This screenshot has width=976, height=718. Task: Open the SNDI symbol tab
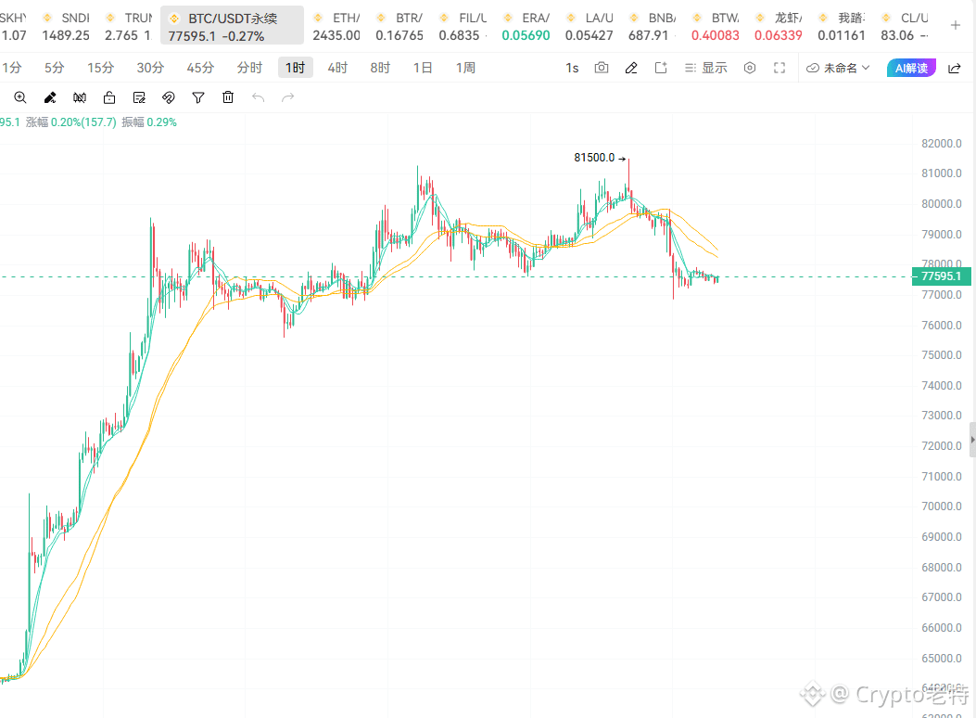[x=66, y=26]
